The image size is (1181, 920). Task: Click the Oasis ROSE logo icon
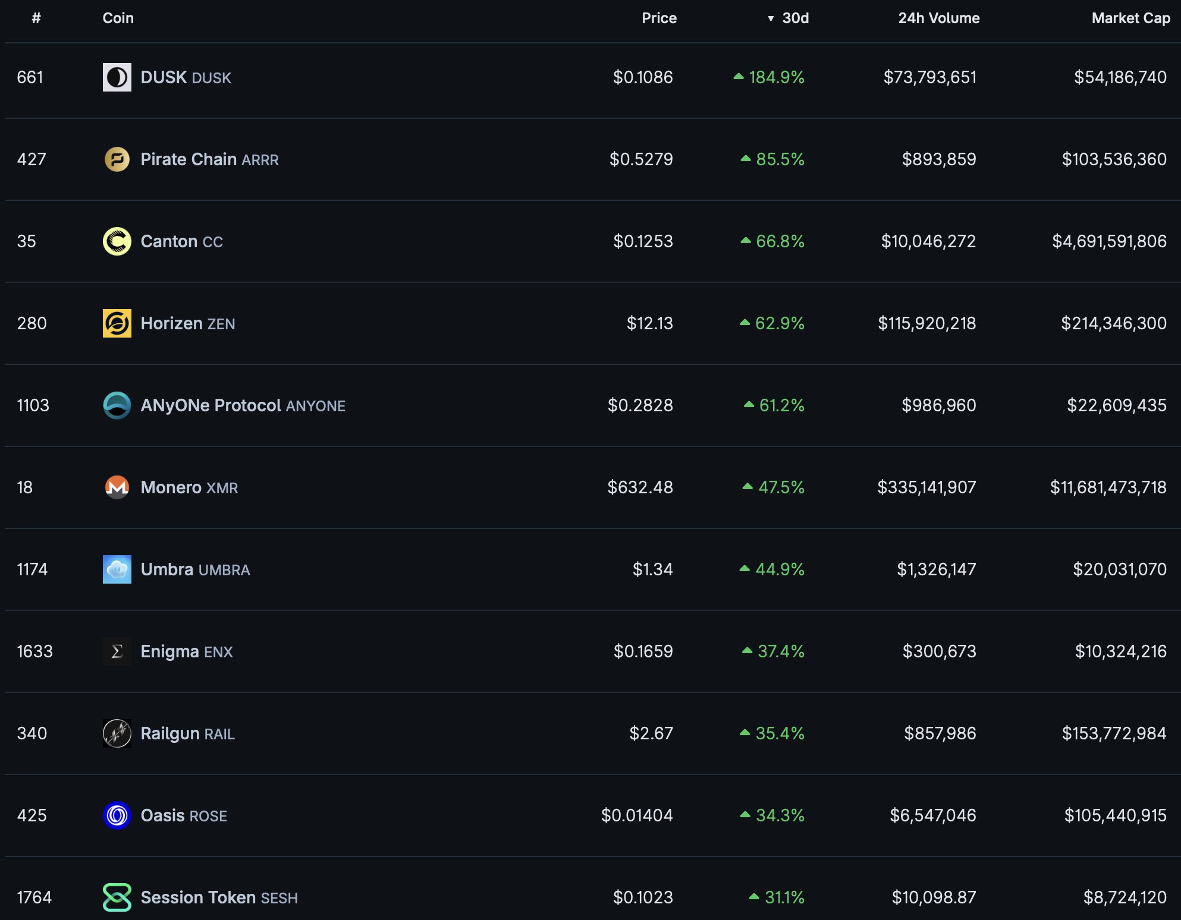click(117, 815)
